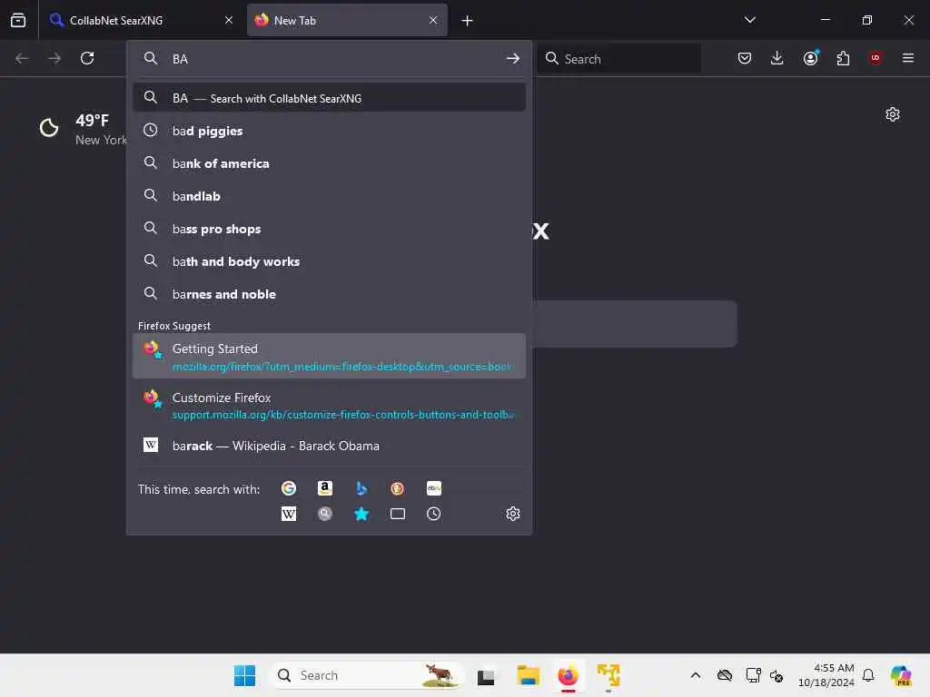
Task: Open the Extensions panel
Action: (x=843, y=58)
